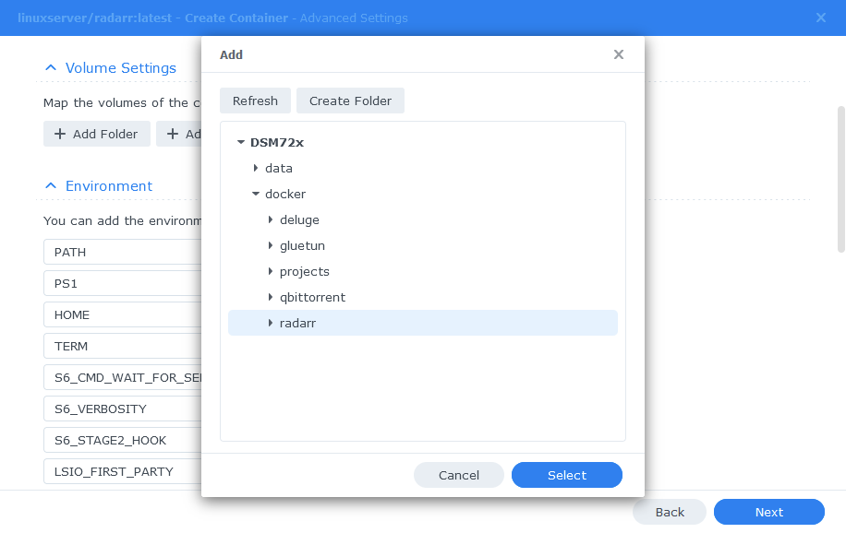846x533 pixels.
Task: Collapse the docker folder arrow
Action: (x=256, y=194)
